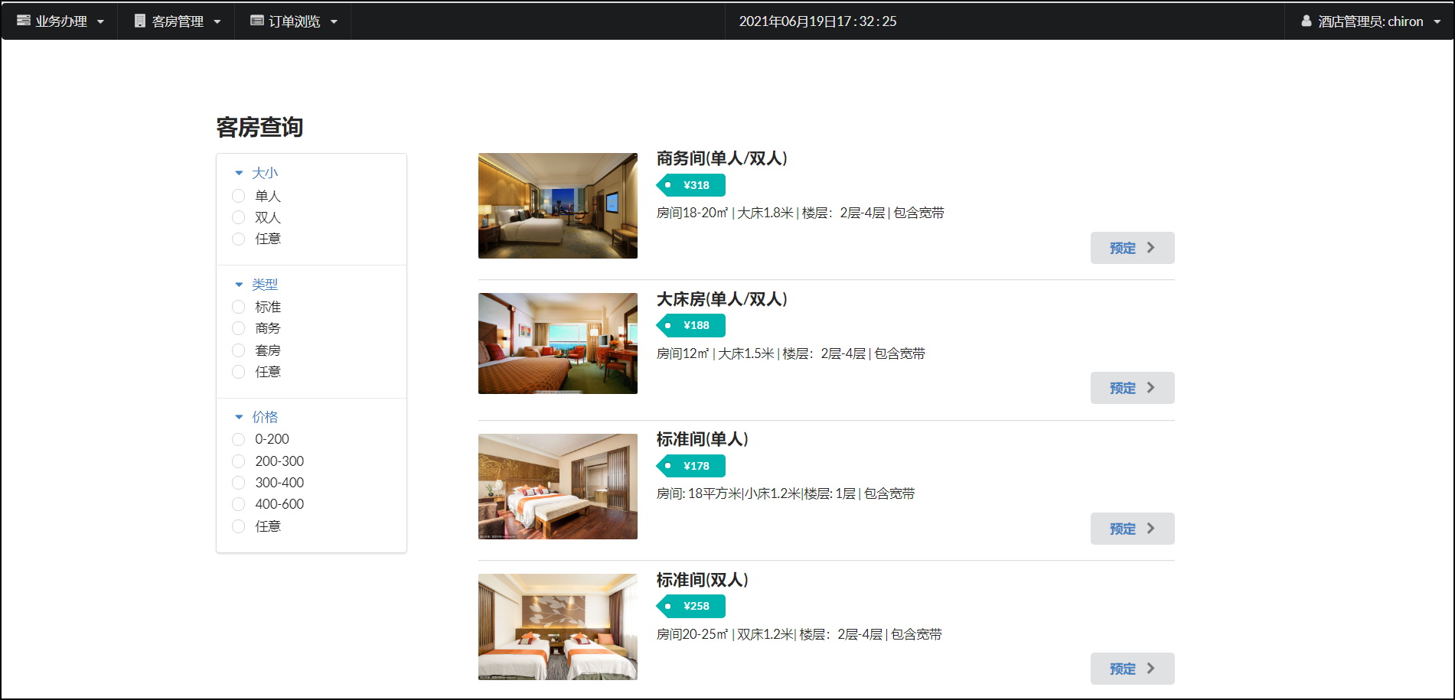Click the 商务间 room photo thumbnail
This screenshot has width=1455, height=700.
pos(558,206)
